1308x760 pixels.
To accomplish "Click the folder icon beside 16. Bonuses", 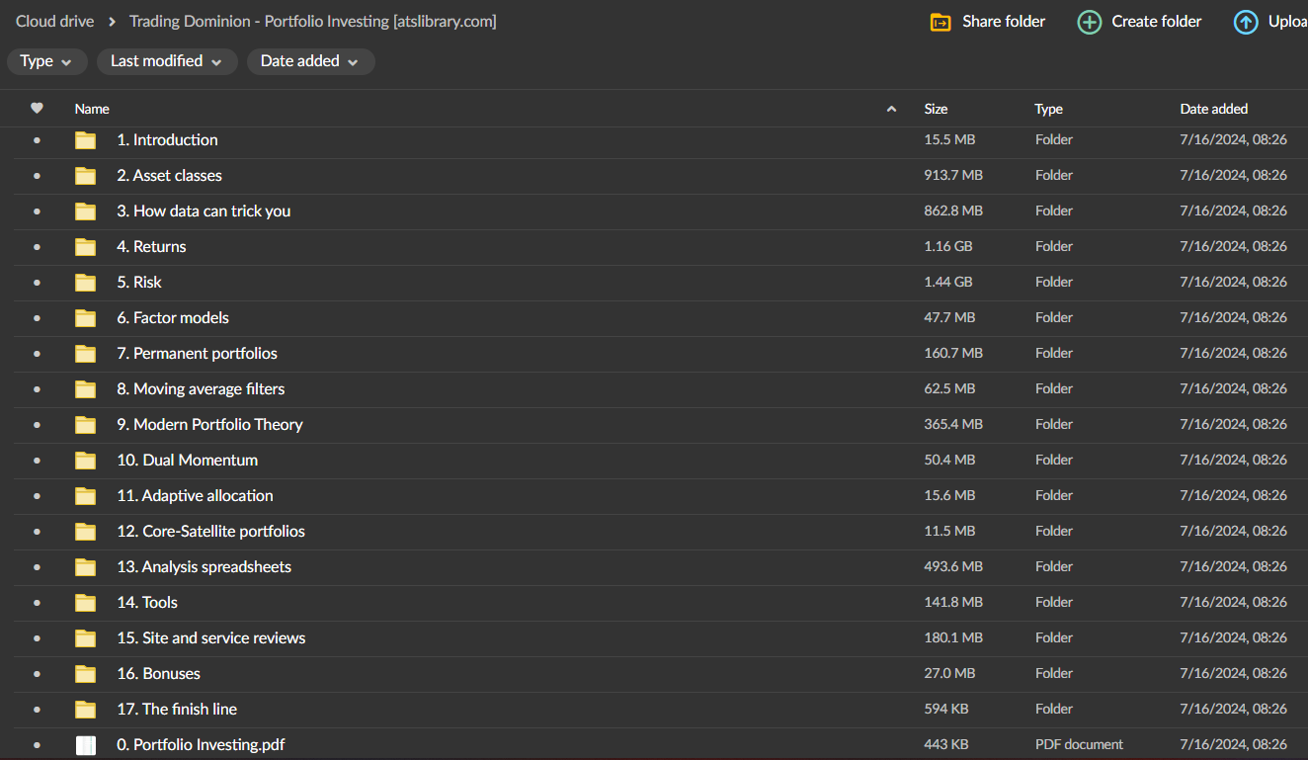I will point(85,673).
